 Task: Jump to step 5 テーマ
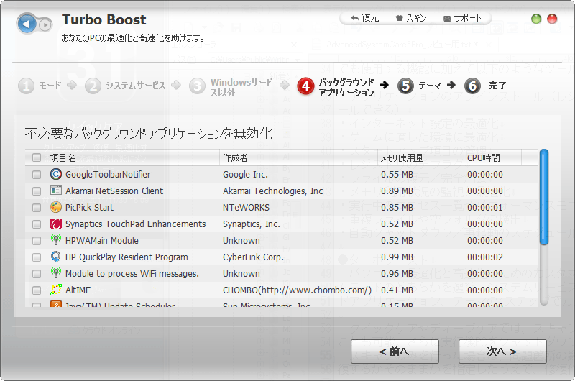click(420, 86)
